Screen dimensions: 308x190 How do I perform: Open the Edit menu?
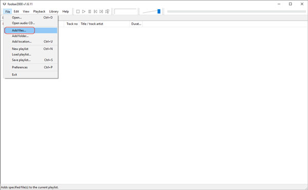click(16, 12)
